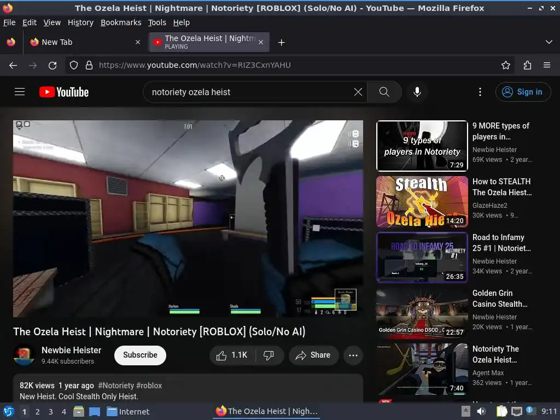The height and width of the screenshot is (420, 560).
Task: Open Newbie Heister channel avatar
Action: coord(24,355)
